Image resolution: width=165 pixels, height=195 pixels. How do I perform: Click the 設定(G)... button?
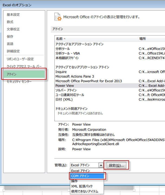(116, 165)
